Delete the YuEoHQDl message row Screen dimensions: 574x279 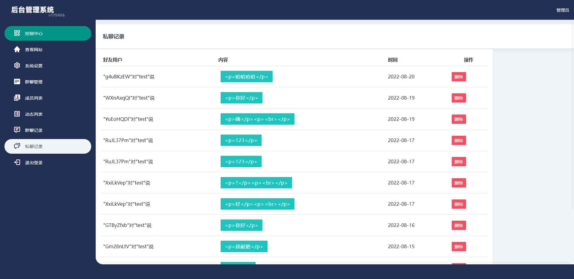tap(459, 119)
